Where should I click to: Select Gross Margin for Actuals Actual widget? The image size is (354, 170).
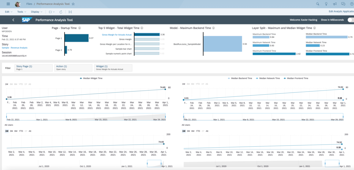[x=117, y=35]
